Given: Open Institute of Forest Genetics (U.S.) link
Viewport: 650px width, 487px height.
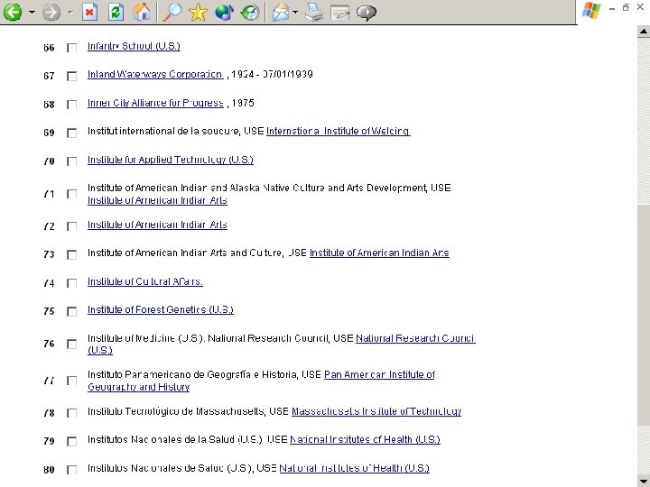Looking at the screenshot, I should coord(161,309).
